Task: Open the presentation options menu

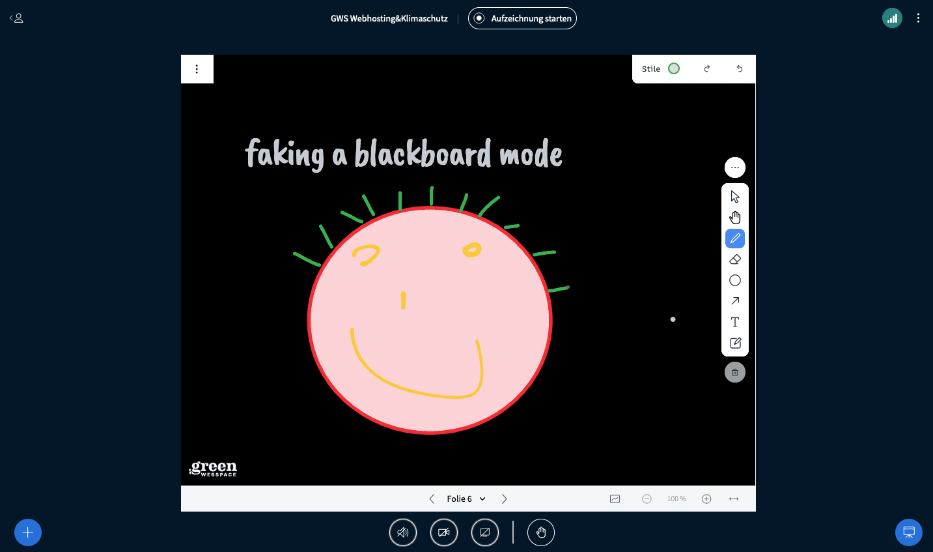Action: pyautogui.click(x=197, y=68)
